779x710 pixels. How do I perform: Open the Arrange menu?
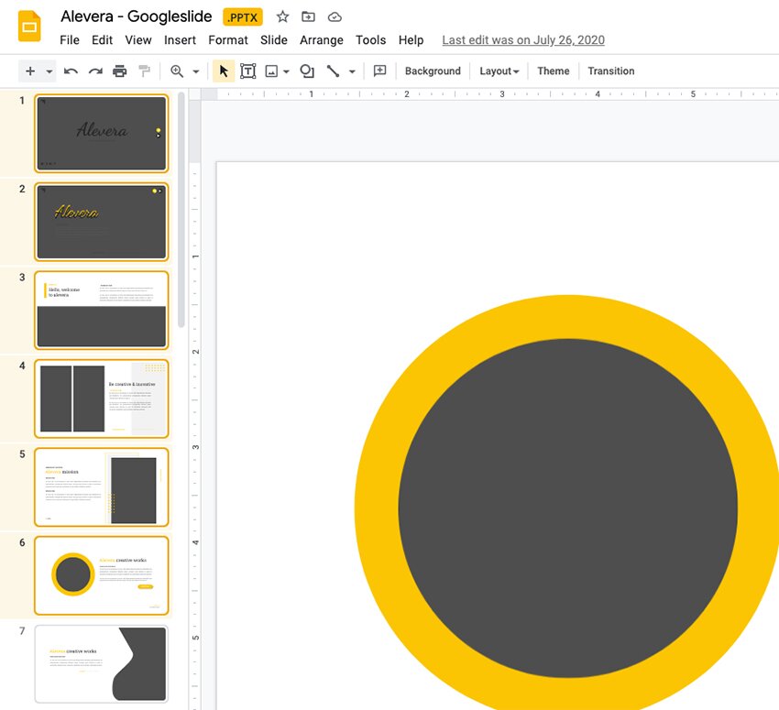click(321, 40)
